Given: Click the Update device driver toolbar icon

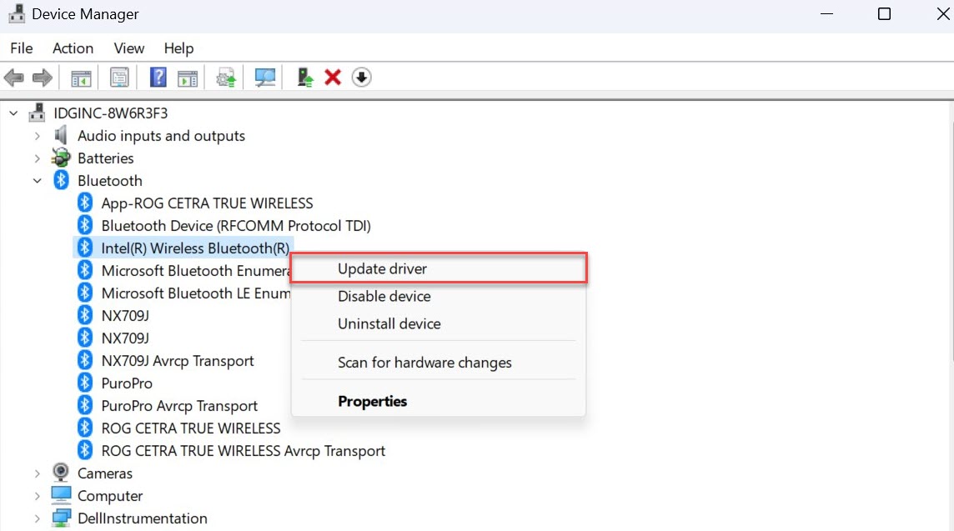Looking at the screenshot, I should (x=226, y=78).
